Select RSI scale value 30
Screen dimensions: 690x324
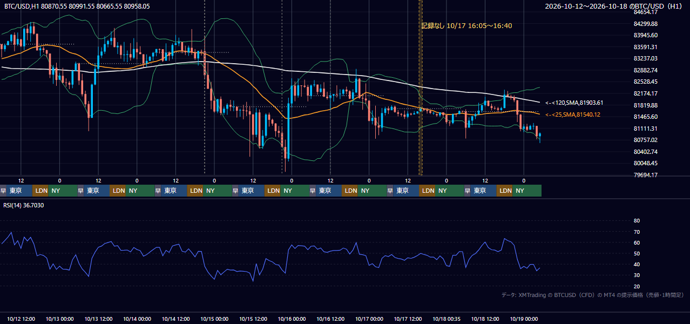(637, 275)
